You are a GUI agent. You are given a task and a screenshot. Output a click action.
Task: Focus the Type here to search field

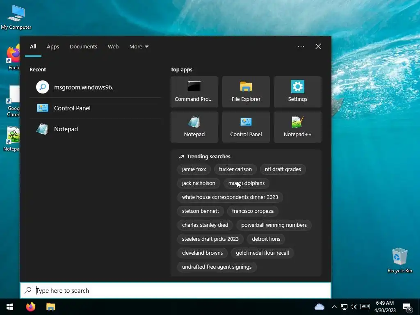coord(176,290)
